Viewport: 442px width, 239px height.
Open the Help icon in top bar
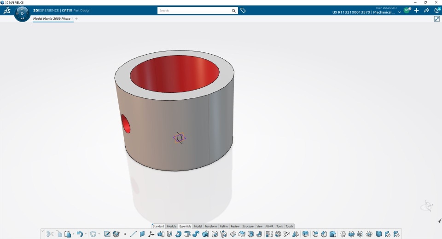click(x=437, y=11)
